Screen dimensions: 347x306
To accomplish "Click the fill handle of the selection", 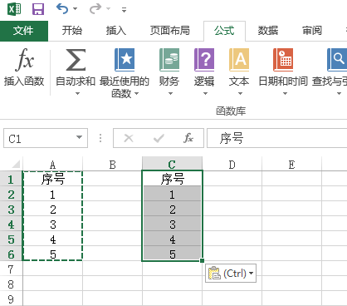I will tap(202, 260).
